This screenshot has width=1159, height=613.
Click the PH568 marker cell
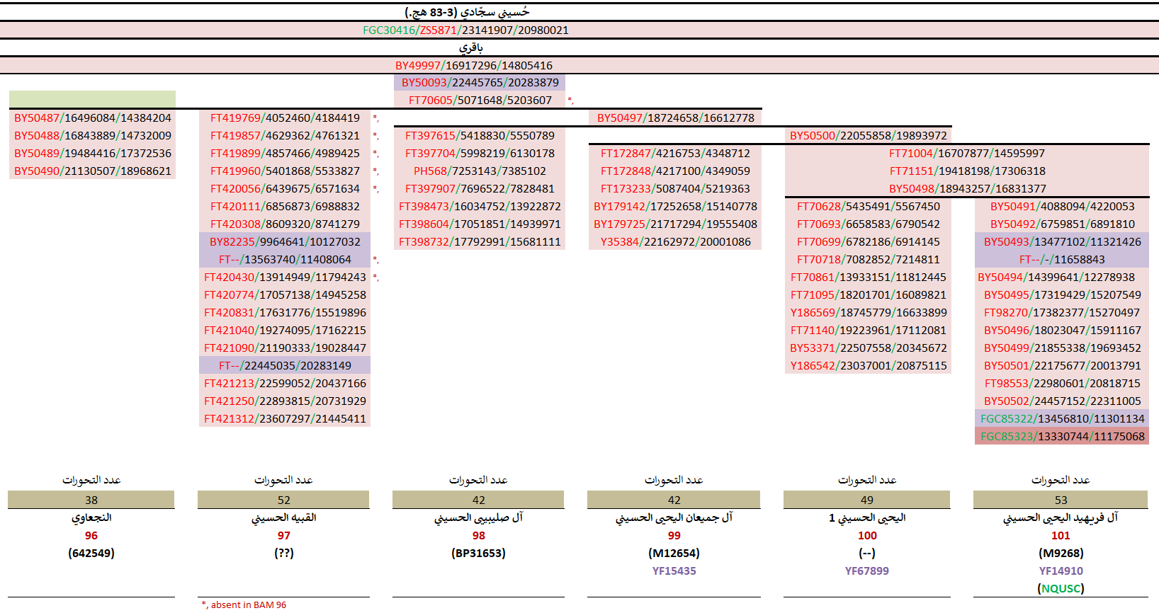click(x=480, y=171)
